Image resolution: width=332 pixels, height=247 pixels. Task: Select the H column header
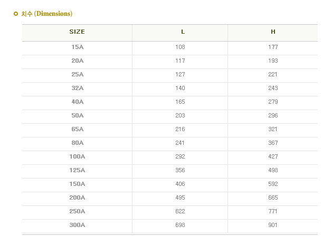pyautogui.click(x=273, y=32)
